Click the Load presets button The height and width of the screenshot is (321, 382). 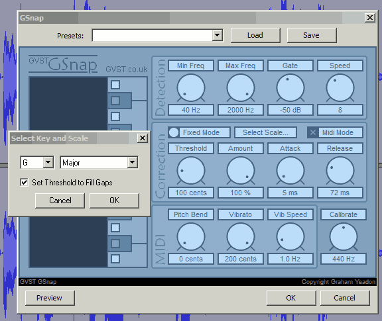tap(255, 35)
